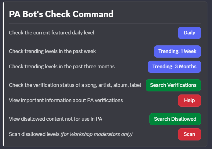Click the "Scan disallowed levels" text
The image size is (212, 149).
point(34,134)
